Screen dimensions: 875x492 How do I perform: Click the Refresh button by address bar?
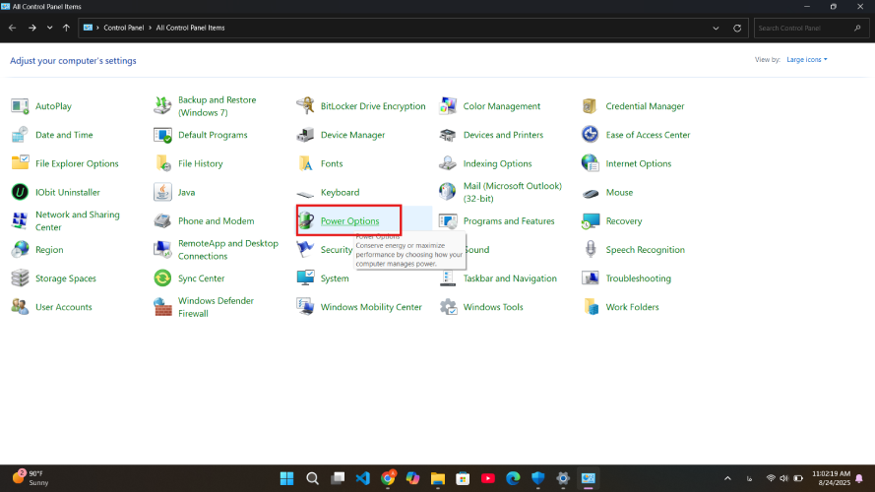[x=737, y=28]
